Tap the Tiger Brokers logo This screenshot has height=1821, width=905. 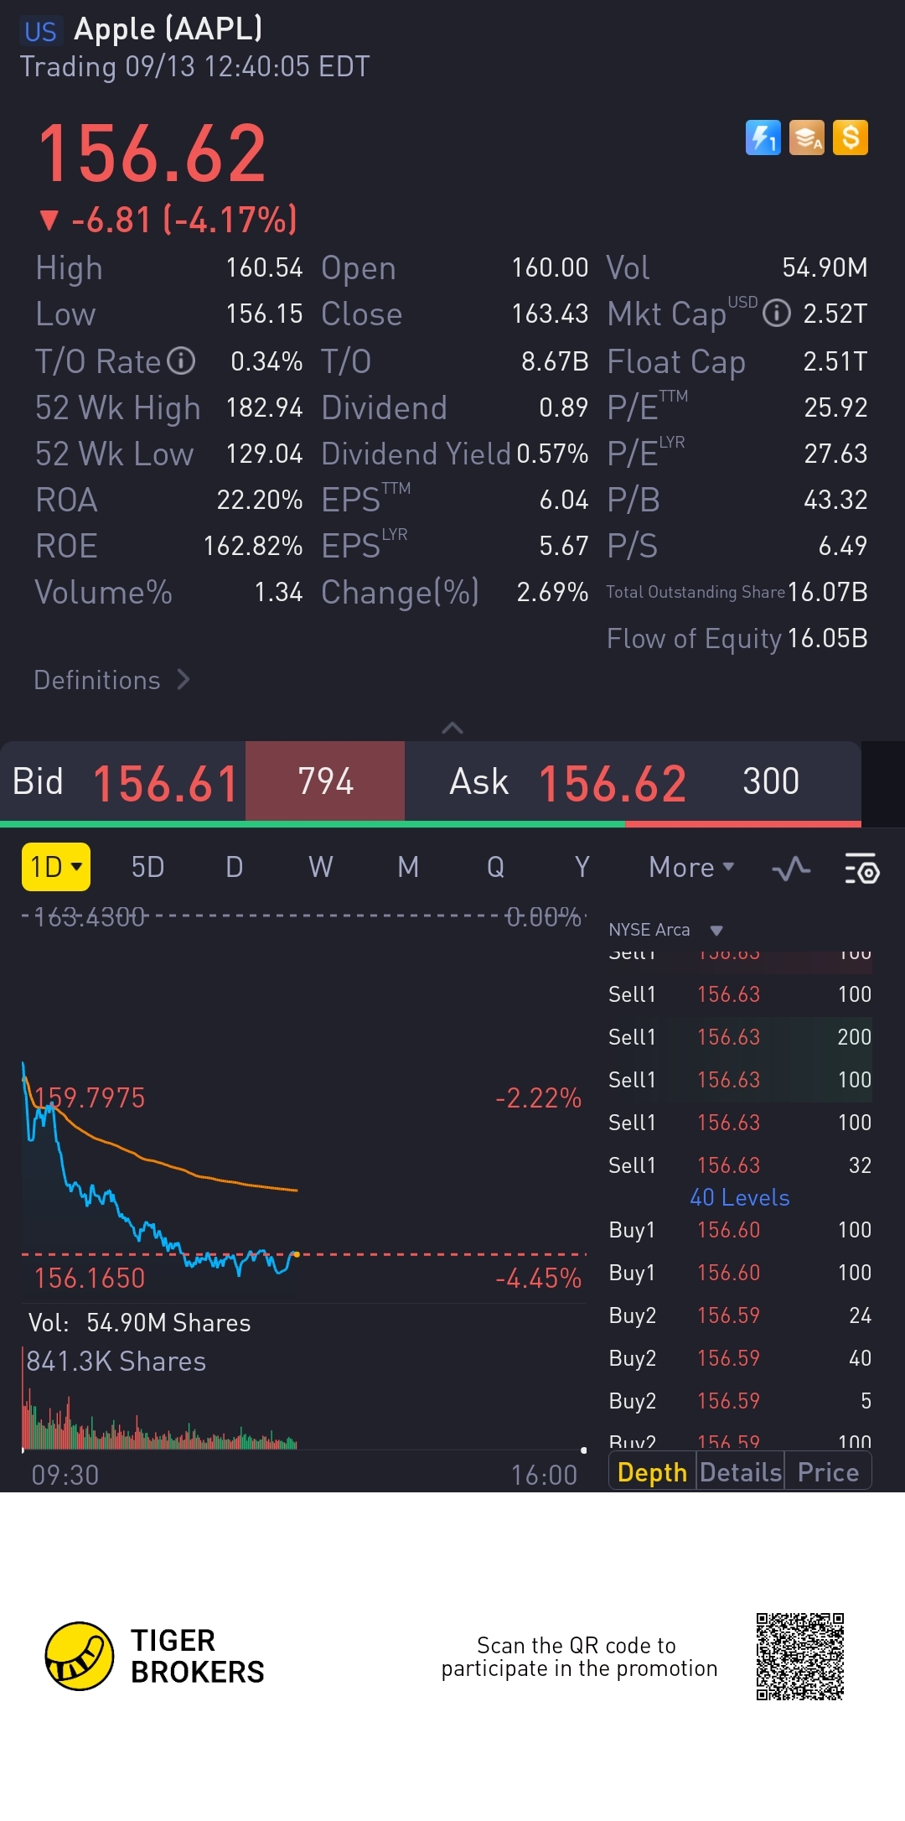point(80,1656)
